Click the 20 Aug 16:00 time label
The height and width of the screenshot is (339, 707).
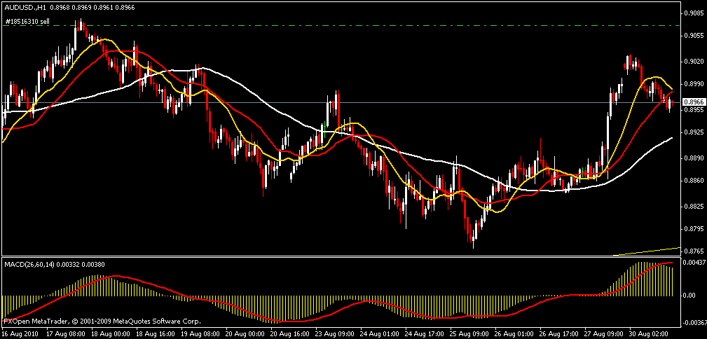(289, 335)
